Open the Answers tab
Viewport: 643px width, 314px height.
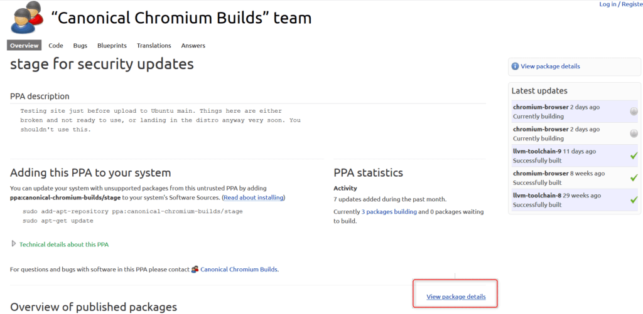[193, 45]
